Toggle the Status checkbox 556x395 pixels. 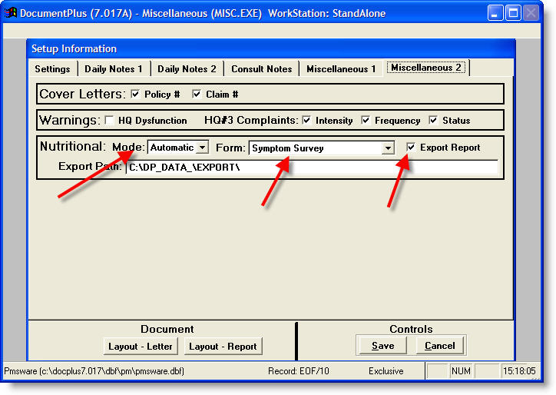[x=433, y=121]
